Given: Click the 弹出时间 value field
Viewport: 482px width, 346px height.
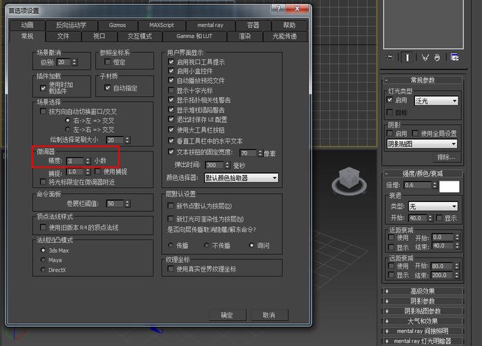Looking at the screenshot, I should coord(214,165).
